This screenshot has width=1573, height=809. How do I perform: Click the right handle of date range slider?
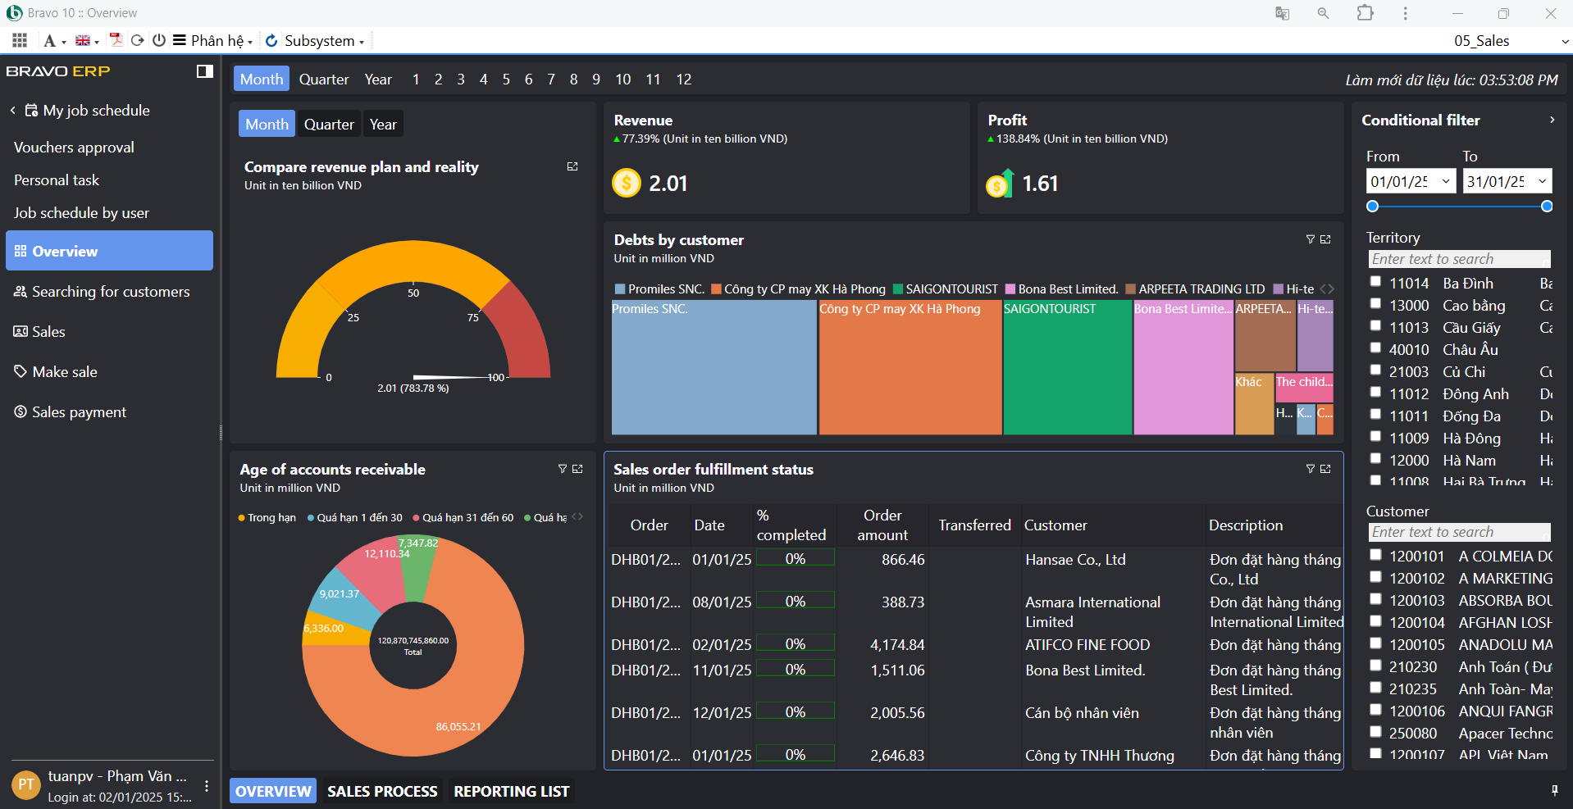(1547, 207)
